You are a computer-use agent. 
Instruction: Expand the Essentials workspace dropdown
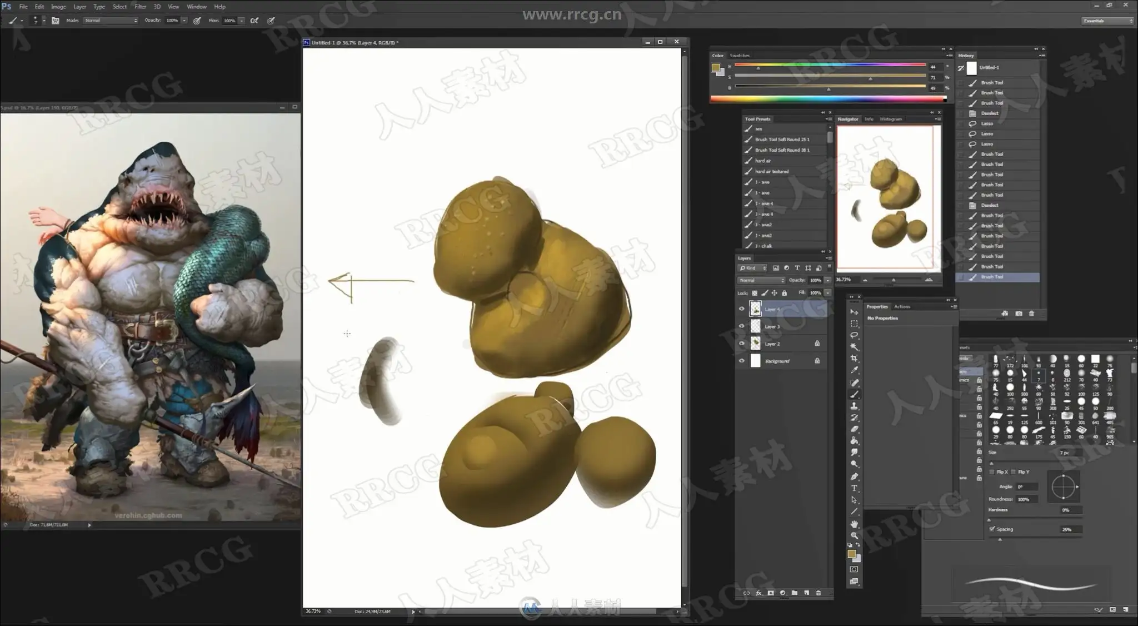[x=1107, y=21]
